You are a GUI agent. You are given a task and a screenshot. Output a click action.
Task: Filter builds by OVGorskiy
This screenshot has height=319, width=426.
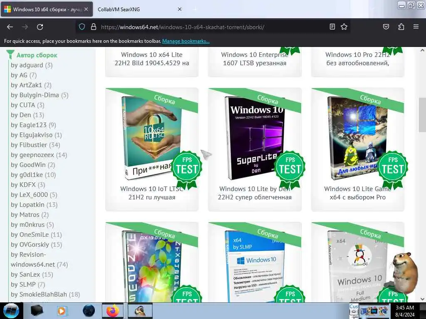37,245
